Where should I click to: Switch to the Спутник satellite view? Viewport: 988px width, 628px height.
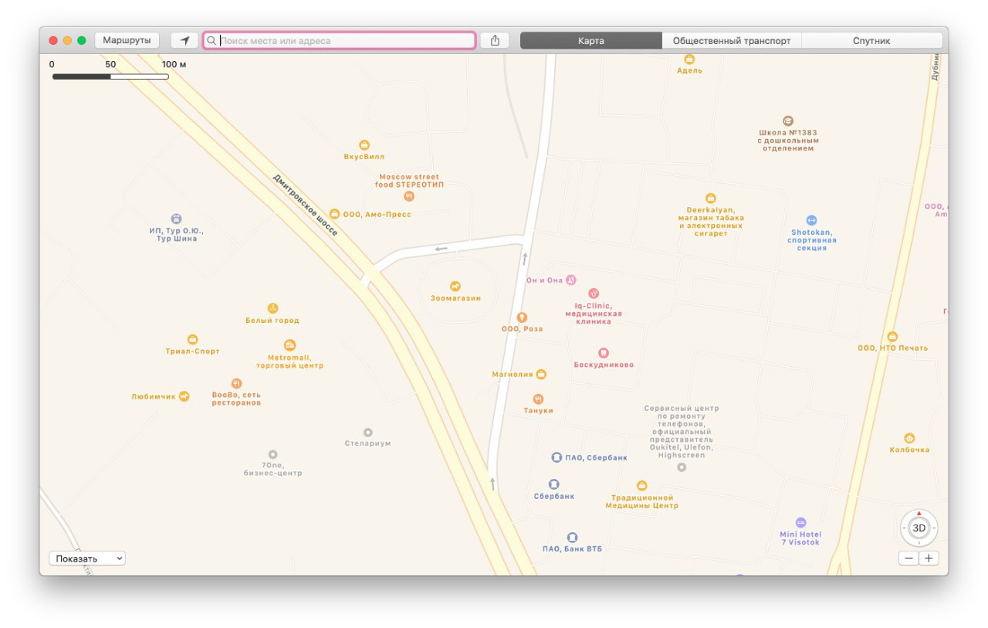(872, 41)
